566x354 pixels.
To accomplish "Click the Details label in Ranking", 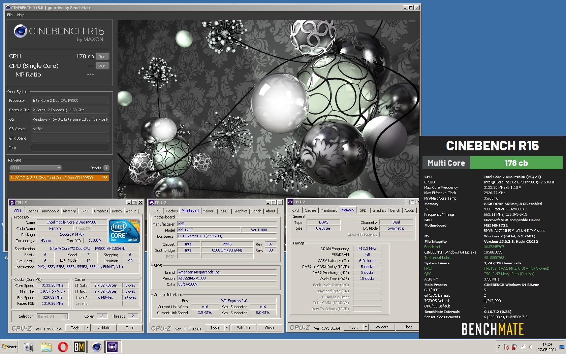I will (x=96, y=168).
